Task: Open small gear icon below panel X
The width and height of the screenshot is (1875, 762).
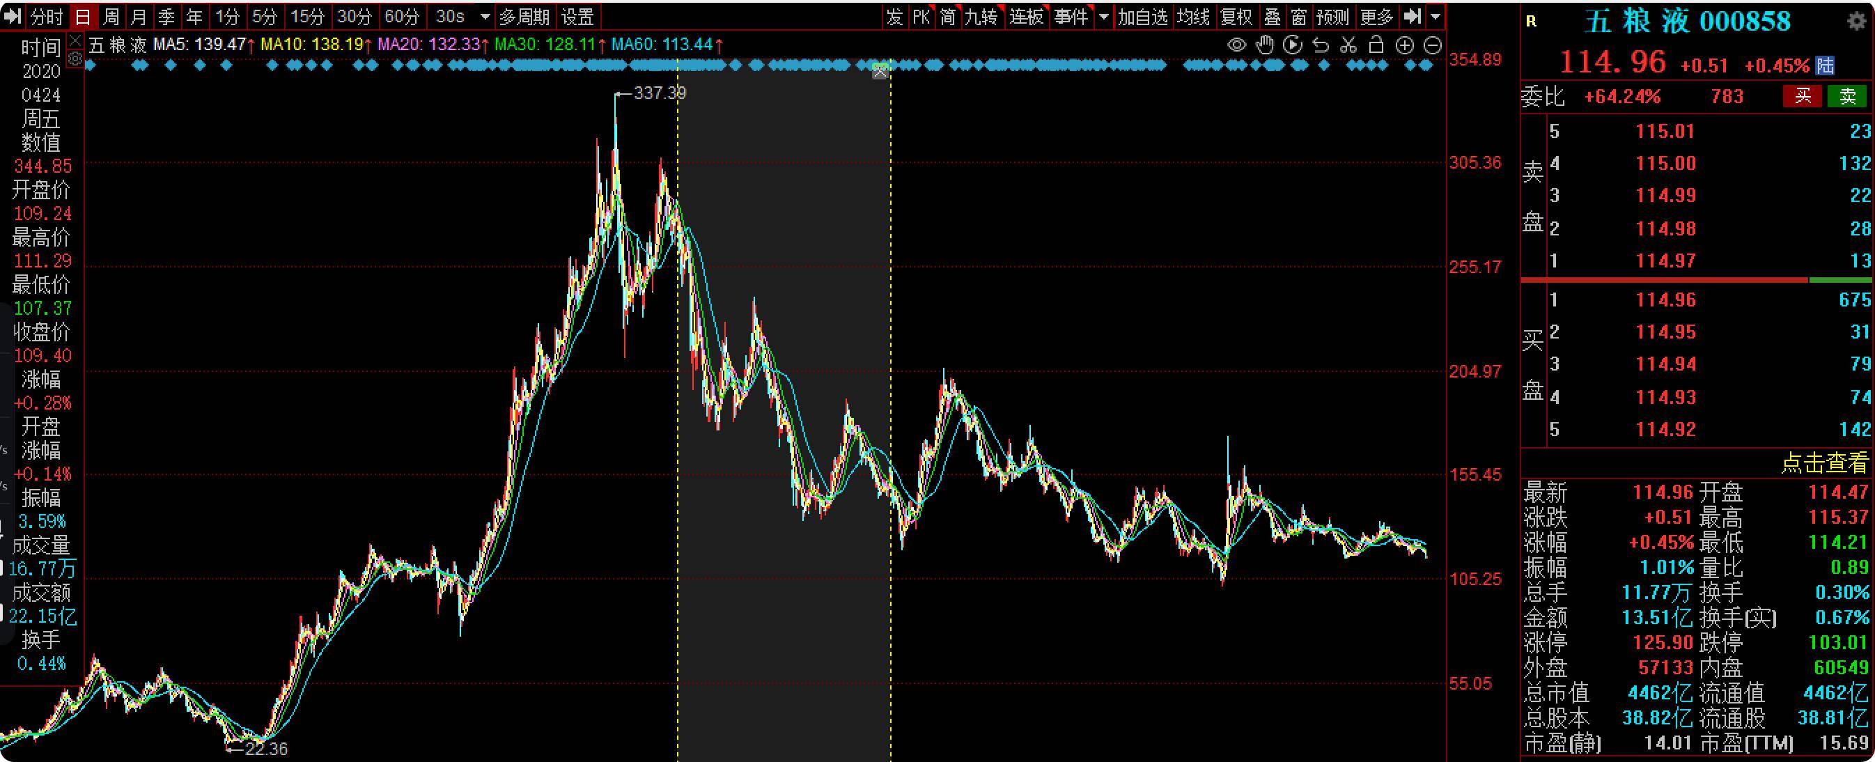Action: [75, 58]
